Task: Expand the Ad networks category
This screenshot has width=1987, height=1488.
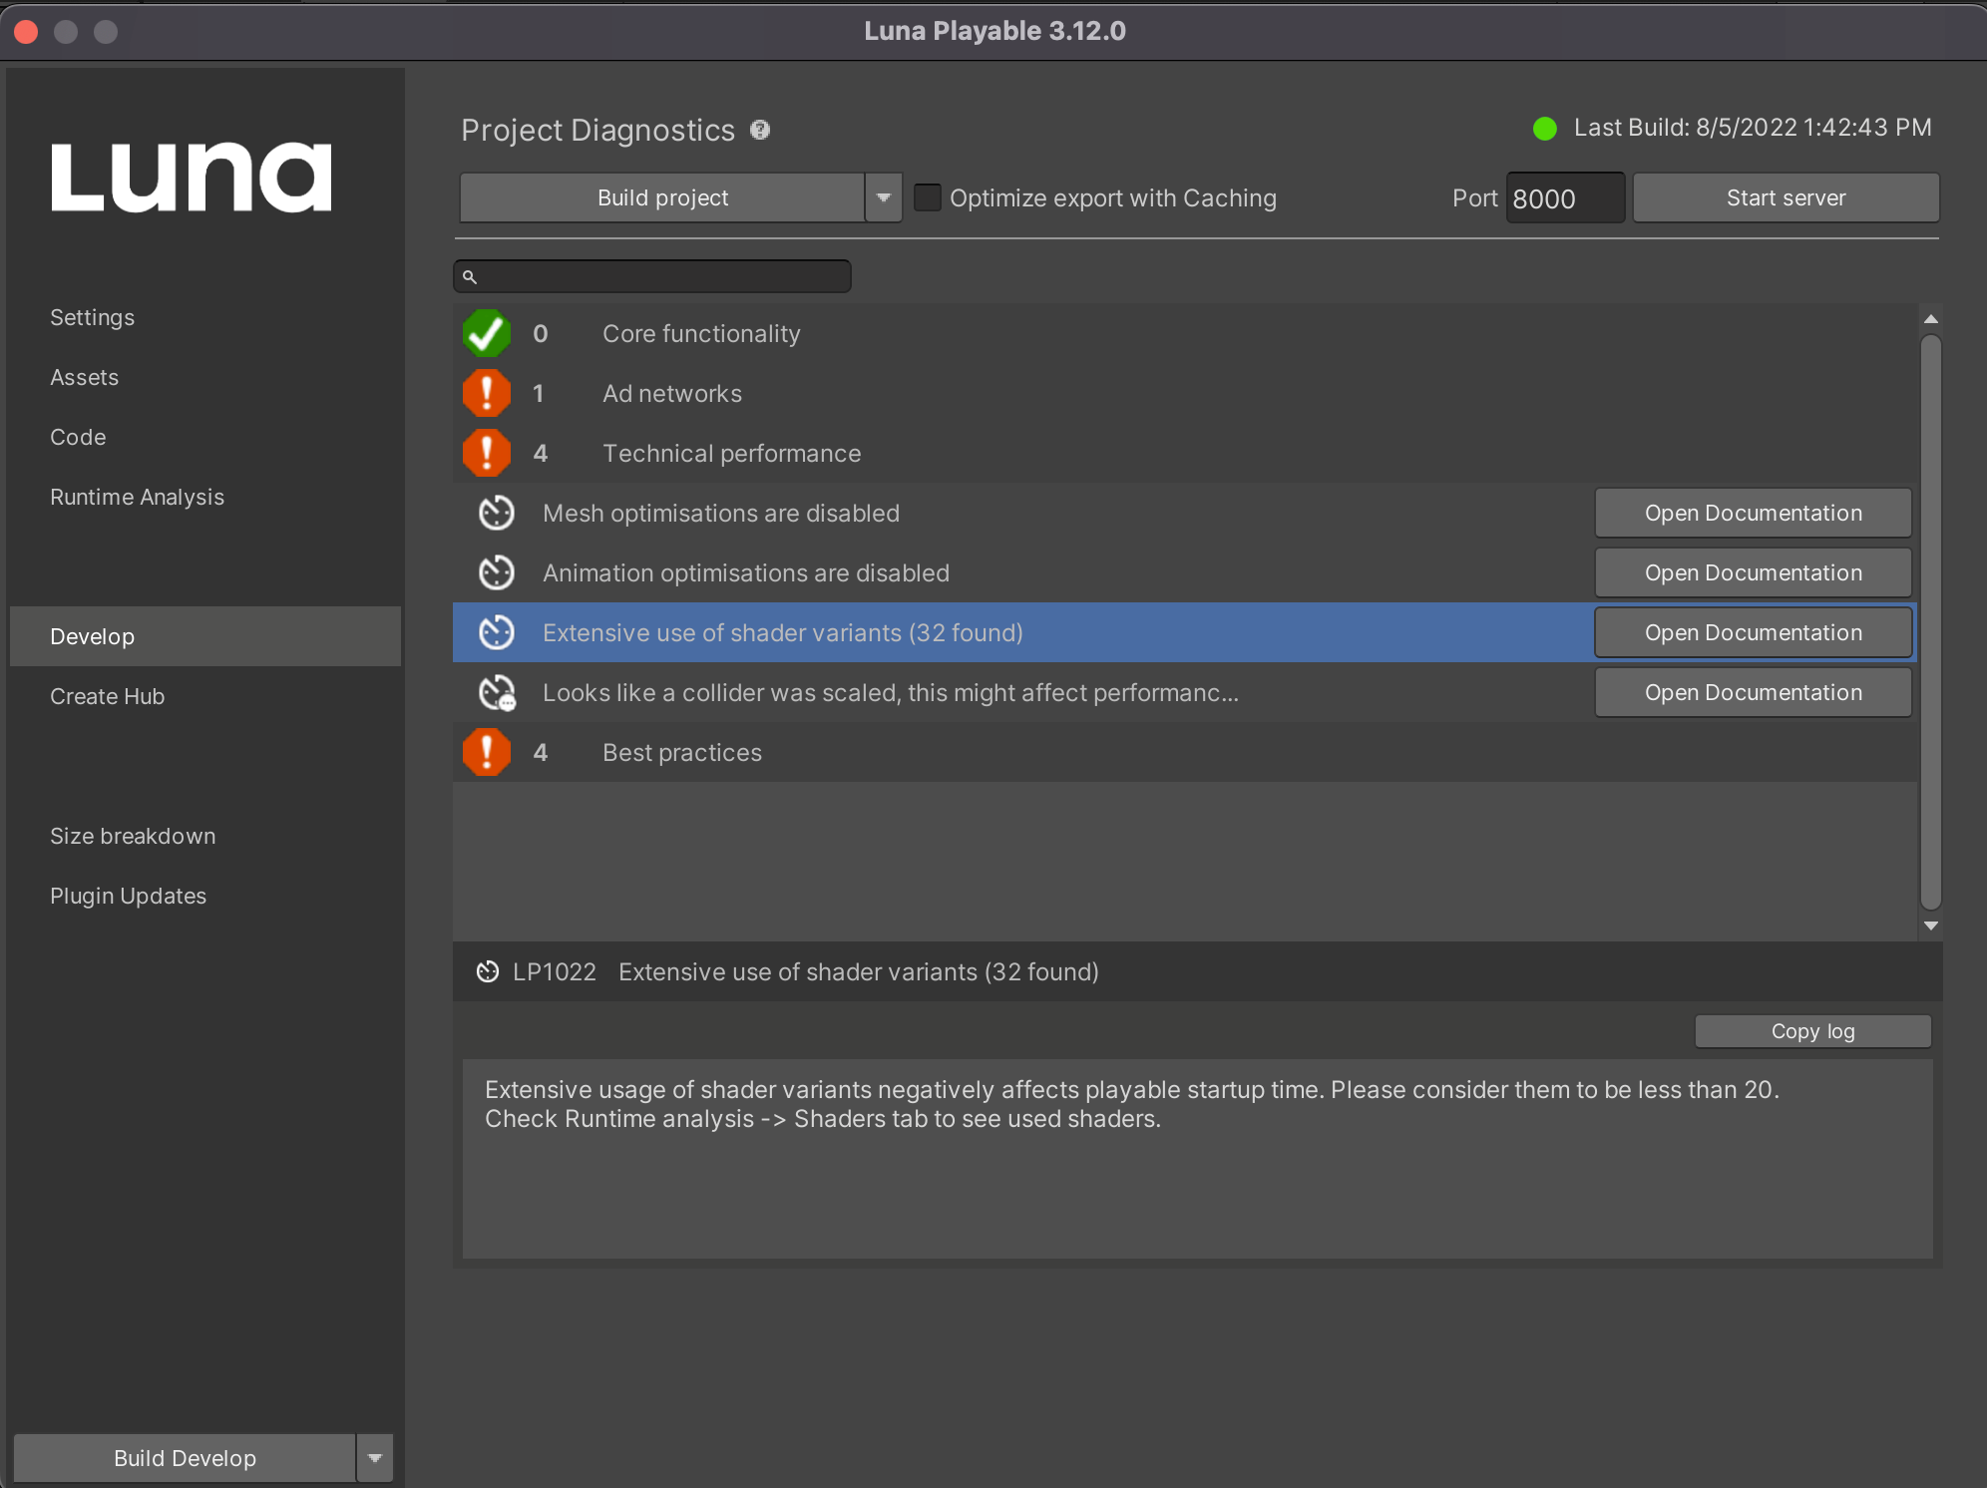Action: point(1184,393)
